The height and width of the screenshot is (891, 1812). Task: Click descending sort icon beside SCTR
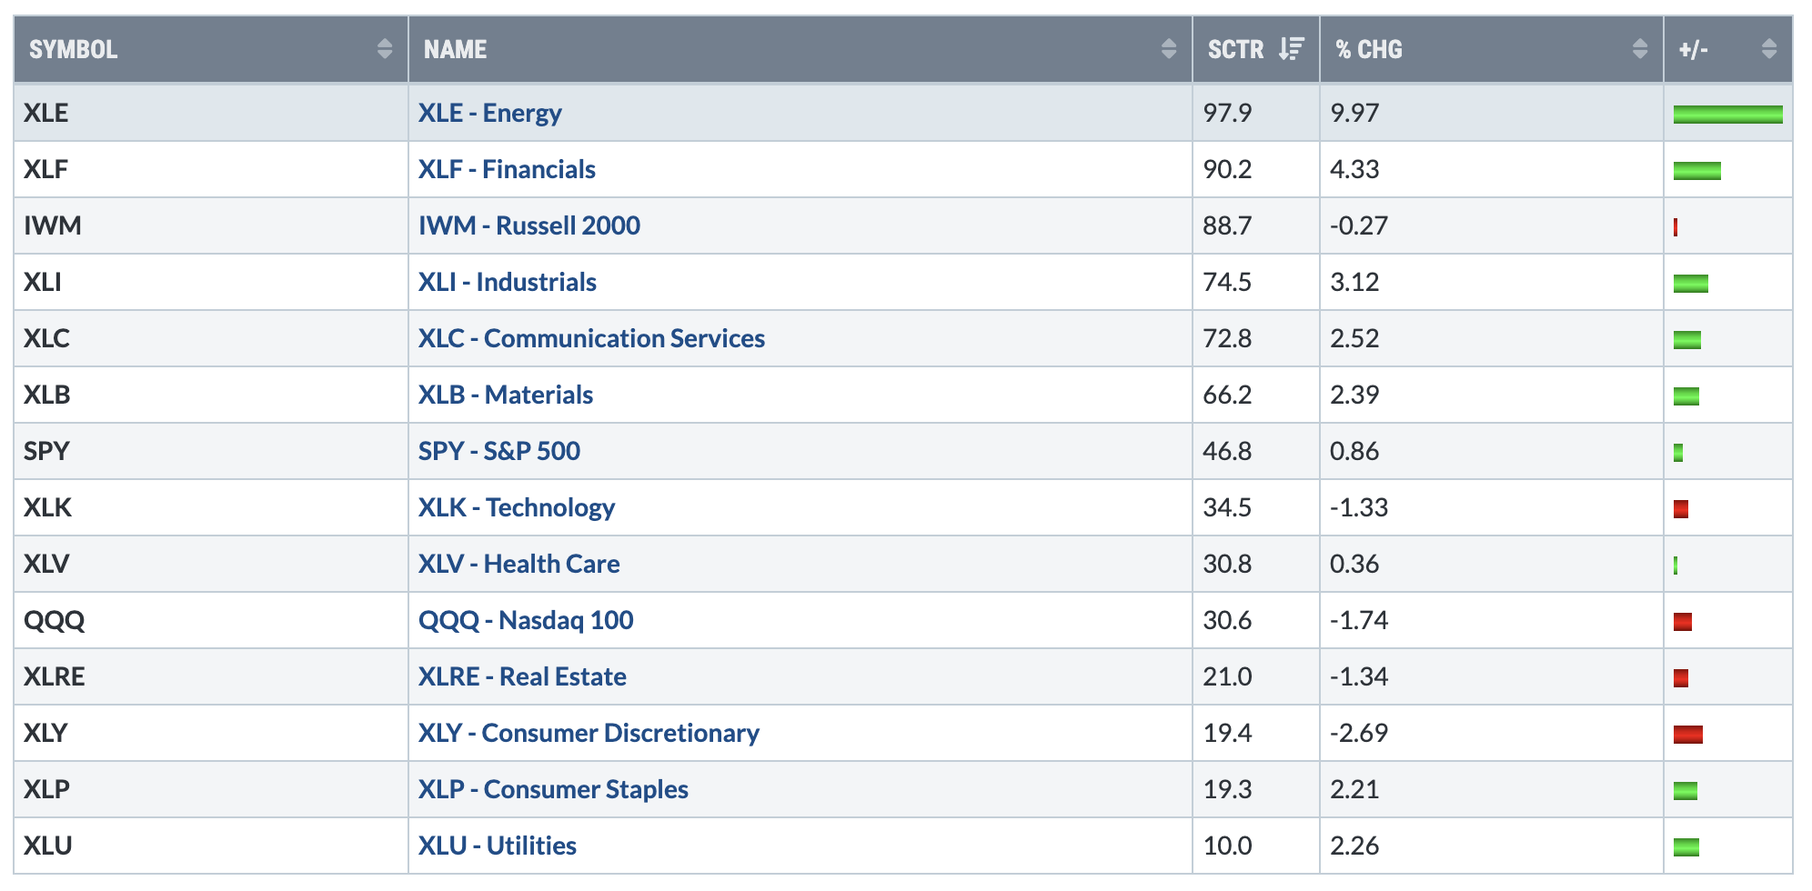point(1291,49)
